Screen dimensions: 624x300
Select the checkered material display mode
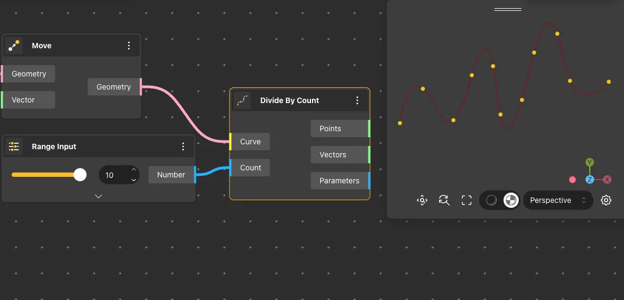(x=510, y=200)
